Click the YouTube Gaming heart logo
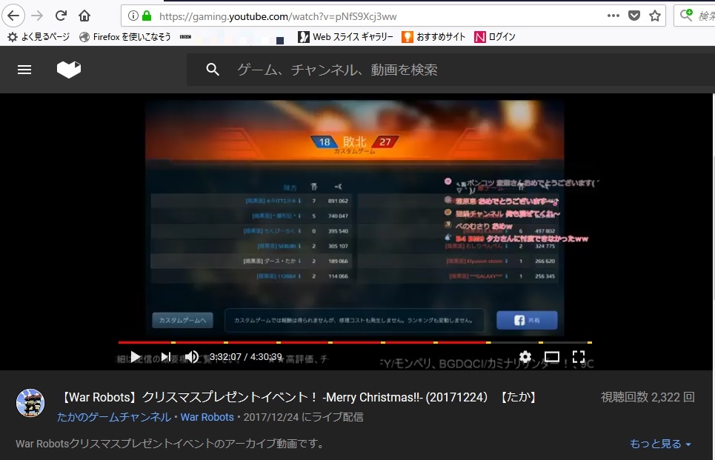The width and height of the screenshot is (715, 460). pos(69,70)
